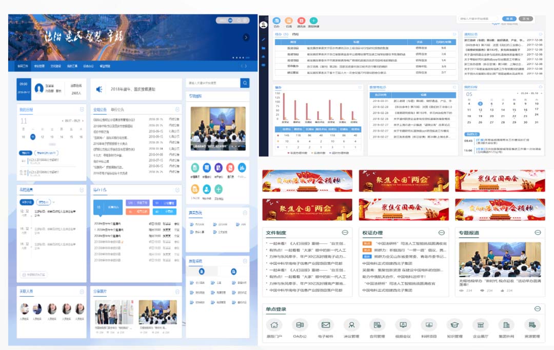Open the 2018年端午、国庆放假通知 notice
Viewport: 554px width, 350px height.
tap(133, 89)
